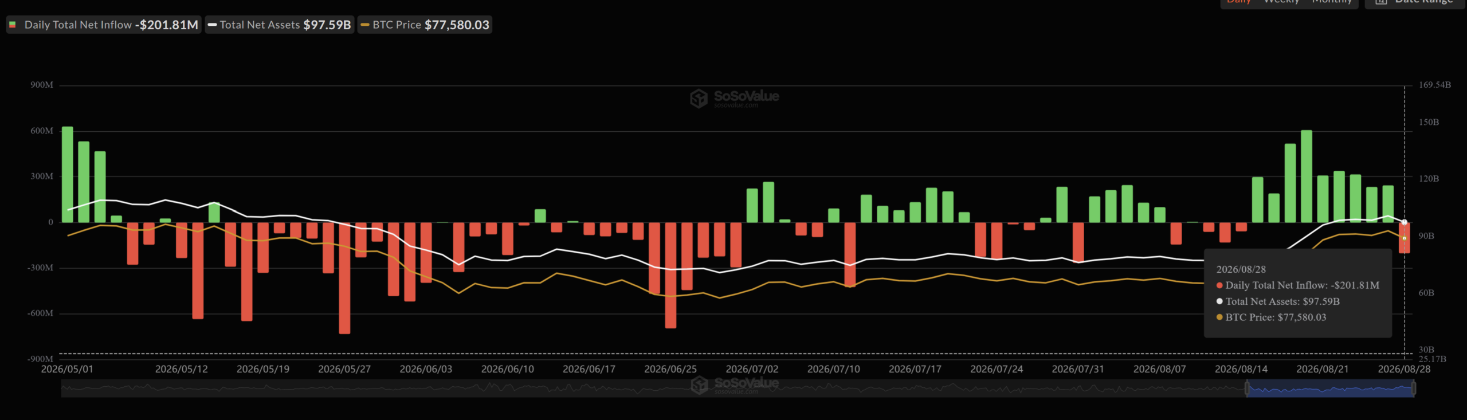This screenshot has width=1467, height=420.
Task: Click the 2026/07/17 date label
Action: pyautogui.click(x=915, y=369)
